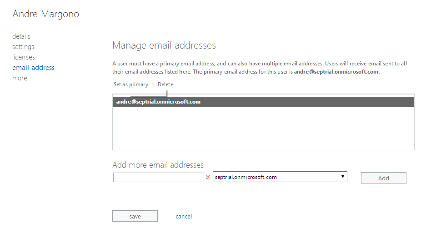The width and height of the screenshot is (421, 228).
Task: Click the Set as primary link
Action: click(131, 84)
